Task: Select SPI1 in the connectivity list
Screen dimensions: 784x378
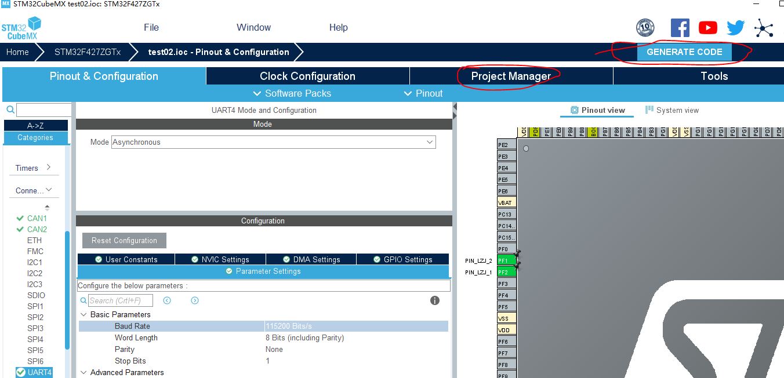Action: click(x=35, y=306)
